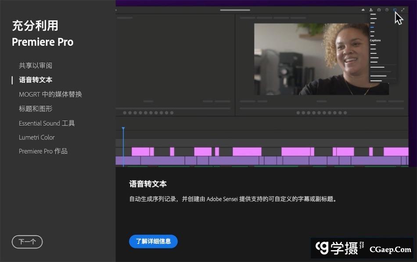Viewport: 417px width, 262px height.
Task: Click the fullscreen expand arrows icon
Action: point(403,10)
